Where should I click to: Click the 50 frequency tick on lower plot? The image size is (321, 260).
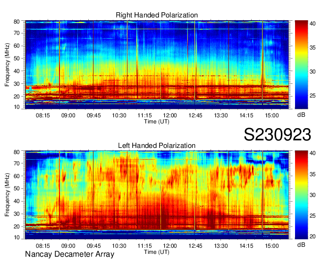coord(17,188)
